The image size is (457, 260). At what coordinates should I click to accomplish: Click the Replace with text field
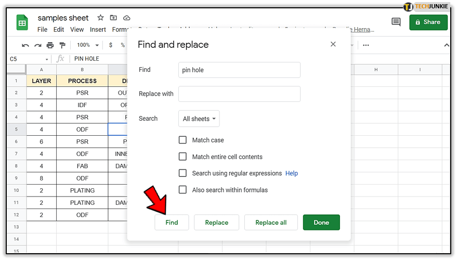[x=239, y=94]
